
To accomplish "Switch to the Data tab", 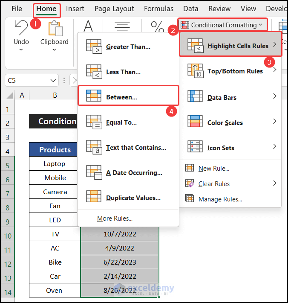I will point(190,9).
